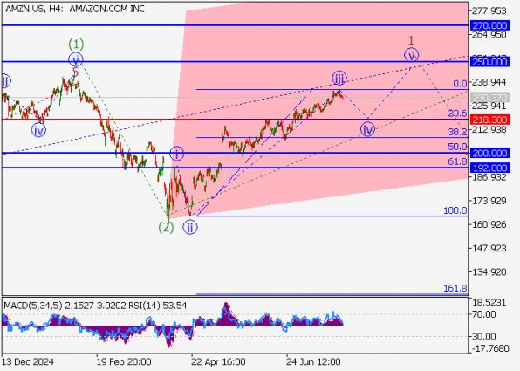Click the Fibonacci 38.2 level label
The image size is (520, 371).
pyautogui.click(x=458, y=132)
